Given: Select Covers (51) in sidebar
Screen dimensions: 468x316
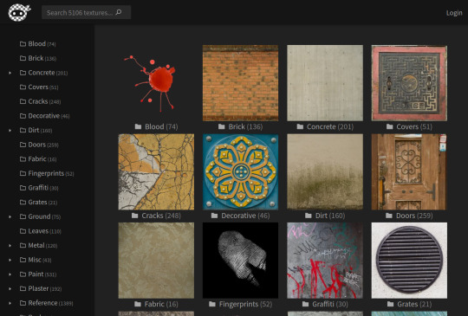Looking at the screenshot, I should click(39, 87).
